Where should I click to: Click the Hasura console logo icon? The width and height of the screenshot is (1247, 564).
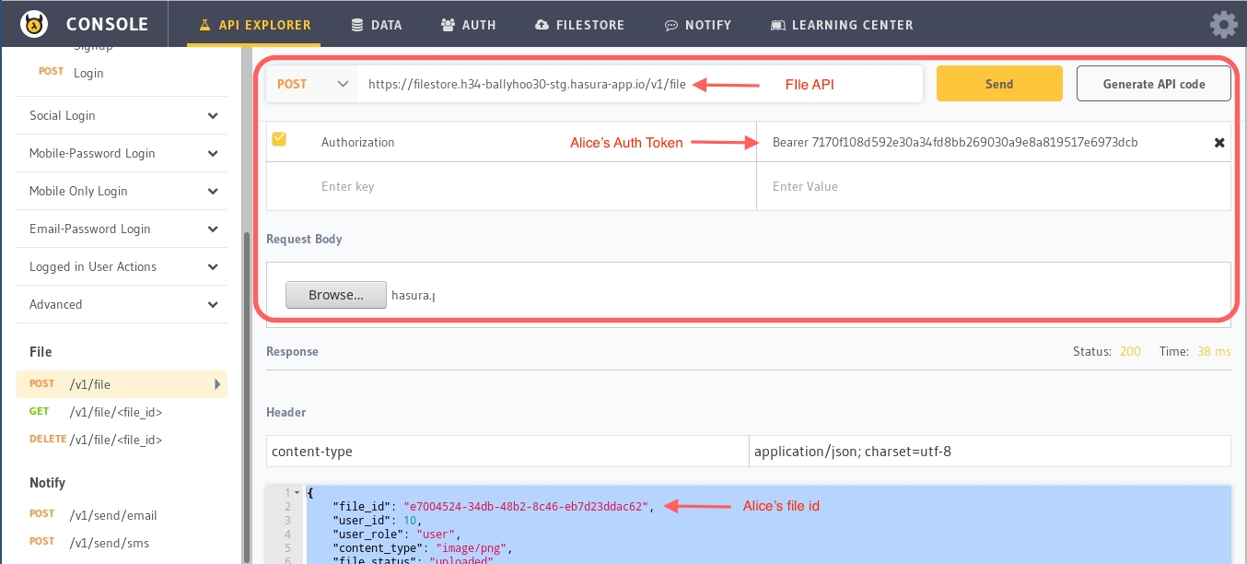pos(33,24)
